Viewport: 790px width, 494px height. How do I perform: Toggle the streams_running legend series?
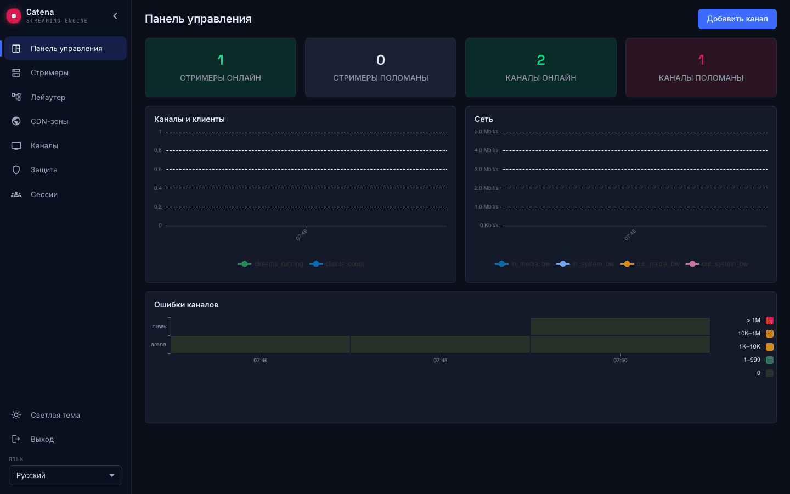270,264
